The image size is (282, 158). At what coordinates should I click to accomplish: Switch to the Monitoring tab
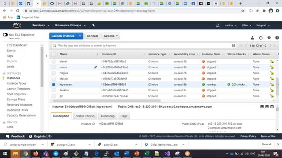[108, 116]
